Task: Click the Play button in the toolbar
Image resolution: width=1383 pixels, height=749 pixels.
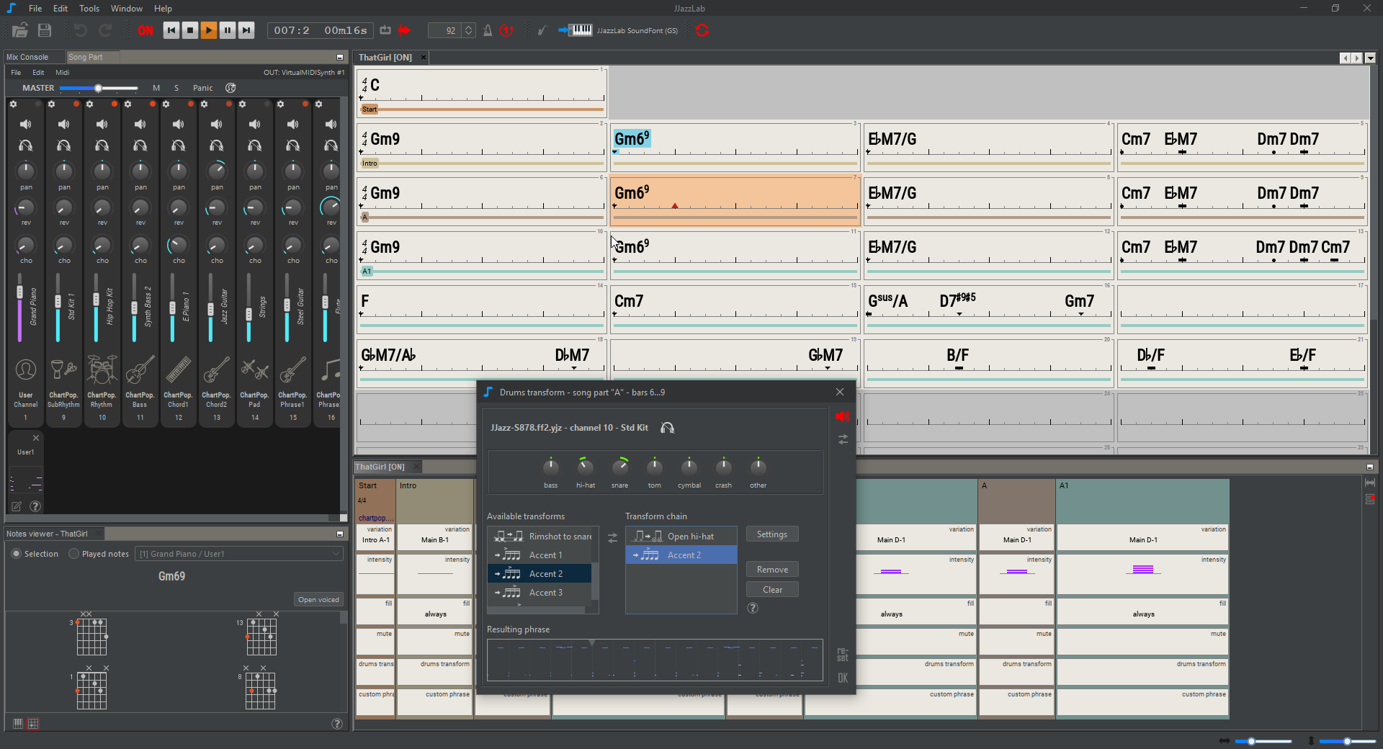Action: pos(209,30)
